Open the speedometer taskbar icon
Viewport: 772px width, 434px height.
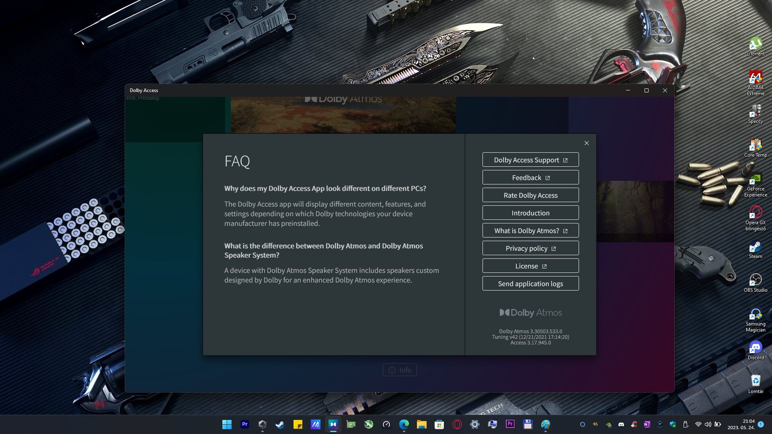(x=386, y=424)
